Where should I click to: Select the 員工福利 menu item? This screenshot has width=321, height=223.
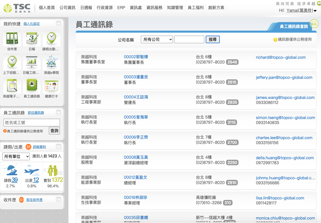(x=195, y=8)
